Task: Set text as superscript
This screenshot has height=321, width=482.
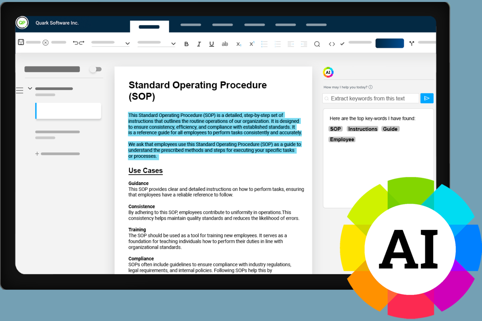Action: 252,44
